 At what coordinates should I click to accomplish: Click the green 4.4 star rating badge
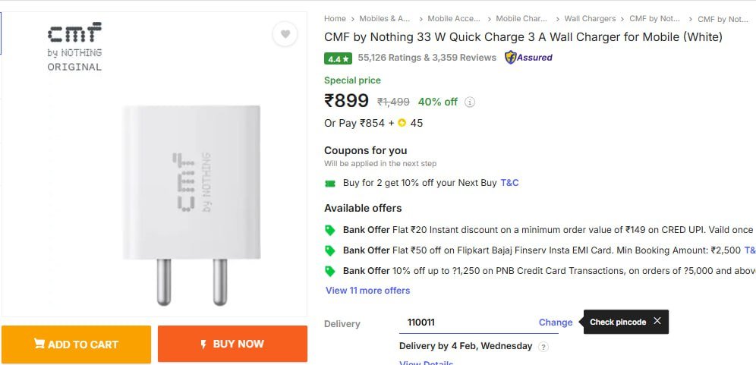click(338, 58)
